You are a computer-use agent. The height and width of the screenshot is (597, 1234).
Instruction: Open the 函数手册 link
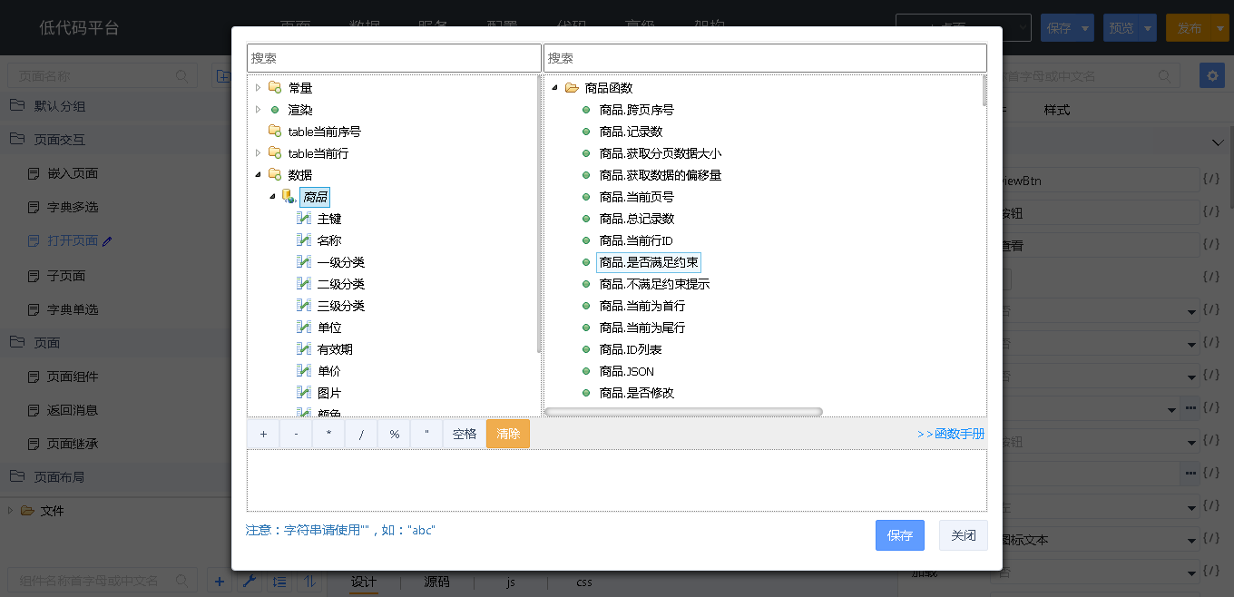951,434
